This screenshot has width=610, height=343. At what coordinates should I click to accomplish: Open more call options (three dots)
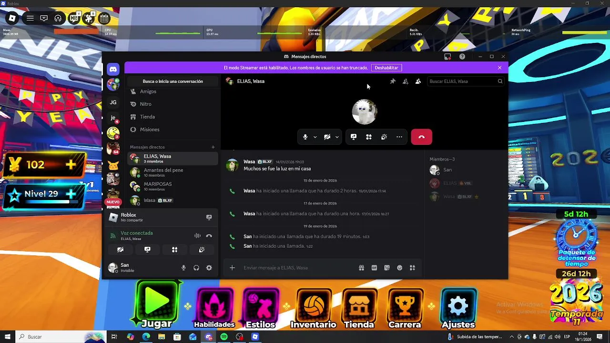[x=399, y=137]
